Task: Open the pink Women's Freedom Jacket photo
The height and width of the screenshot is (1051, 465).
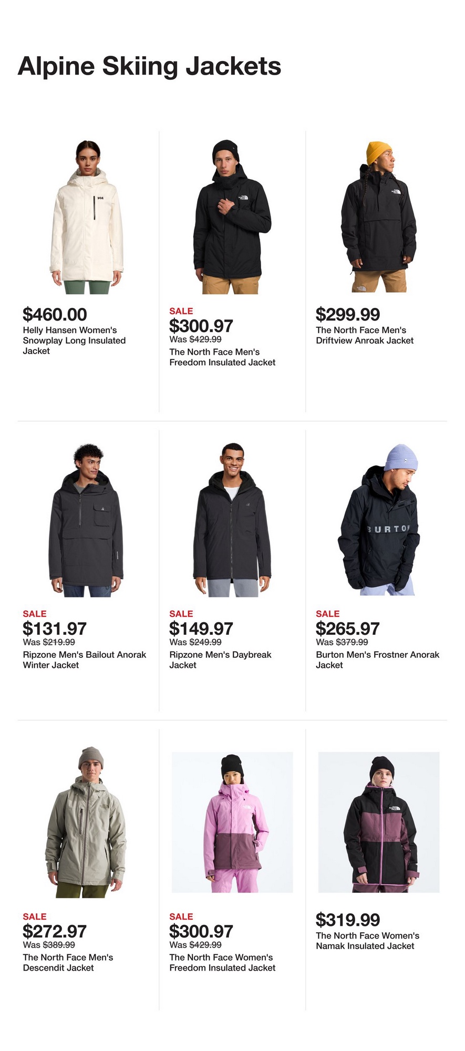Action: pos(232,822)
